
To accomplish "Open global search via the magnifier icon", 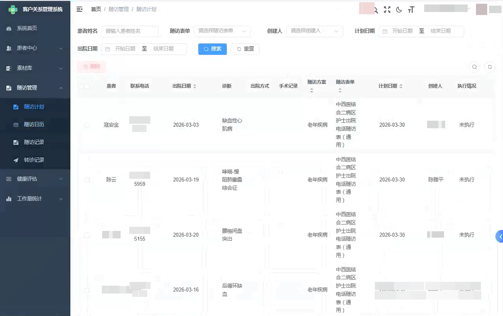I will click(x=375, y=10).
